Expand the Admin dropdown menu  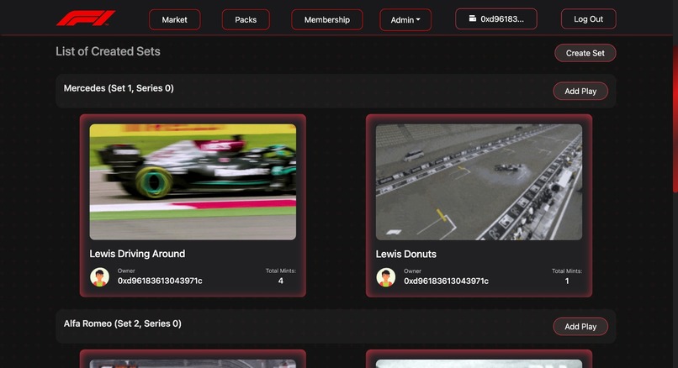click(x=405, y=20)
